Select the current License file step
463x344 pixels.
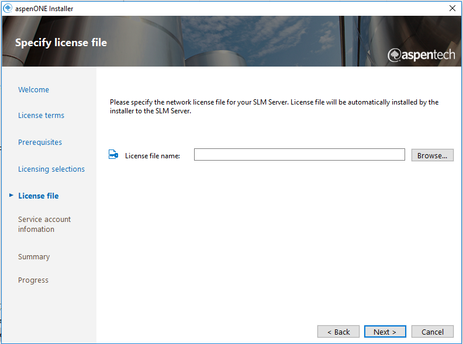(x=39, y=196)
